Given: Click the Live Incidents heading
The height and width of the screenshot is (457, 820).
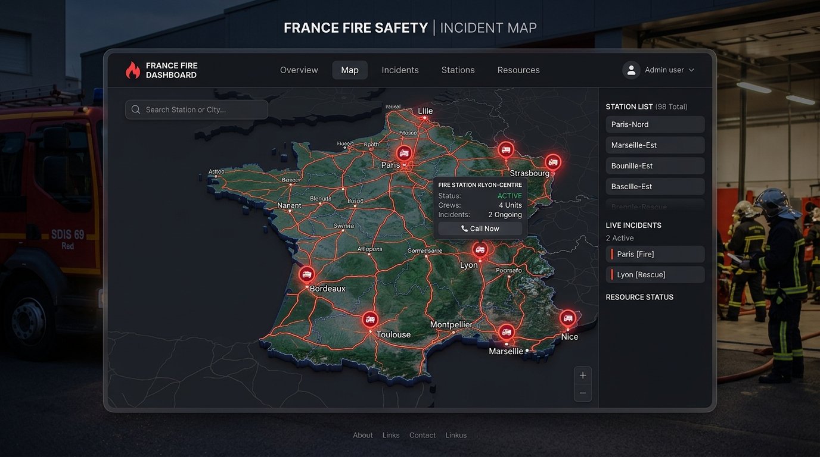Looking at the screenshot, I should click(x=633, y=226).
